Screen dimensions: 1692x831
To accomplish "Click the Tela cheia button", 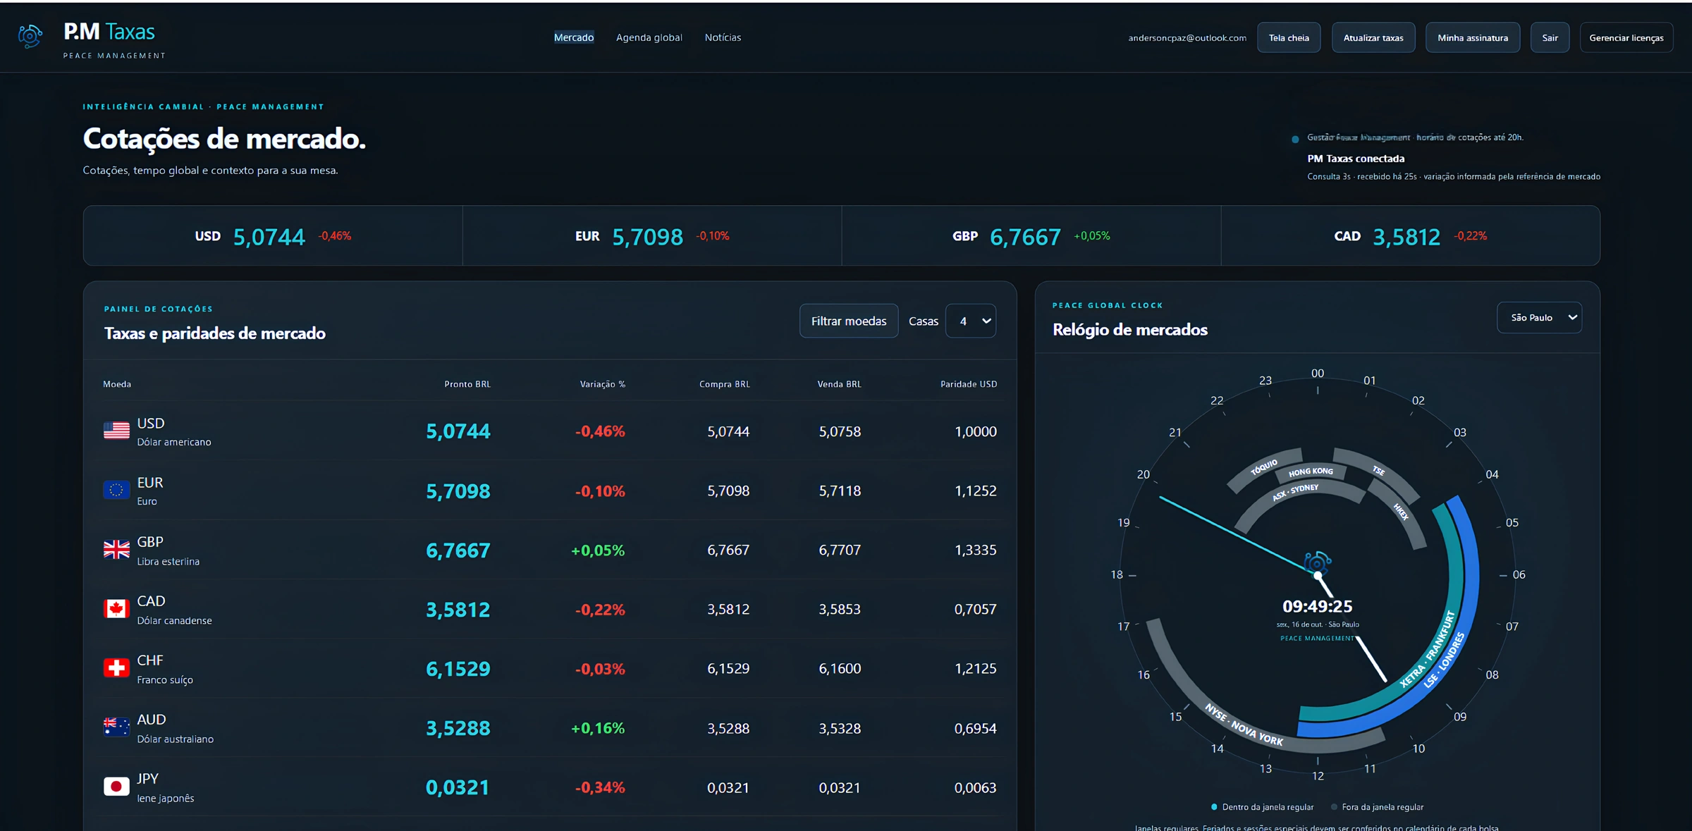I will (x=1289, y=38).
